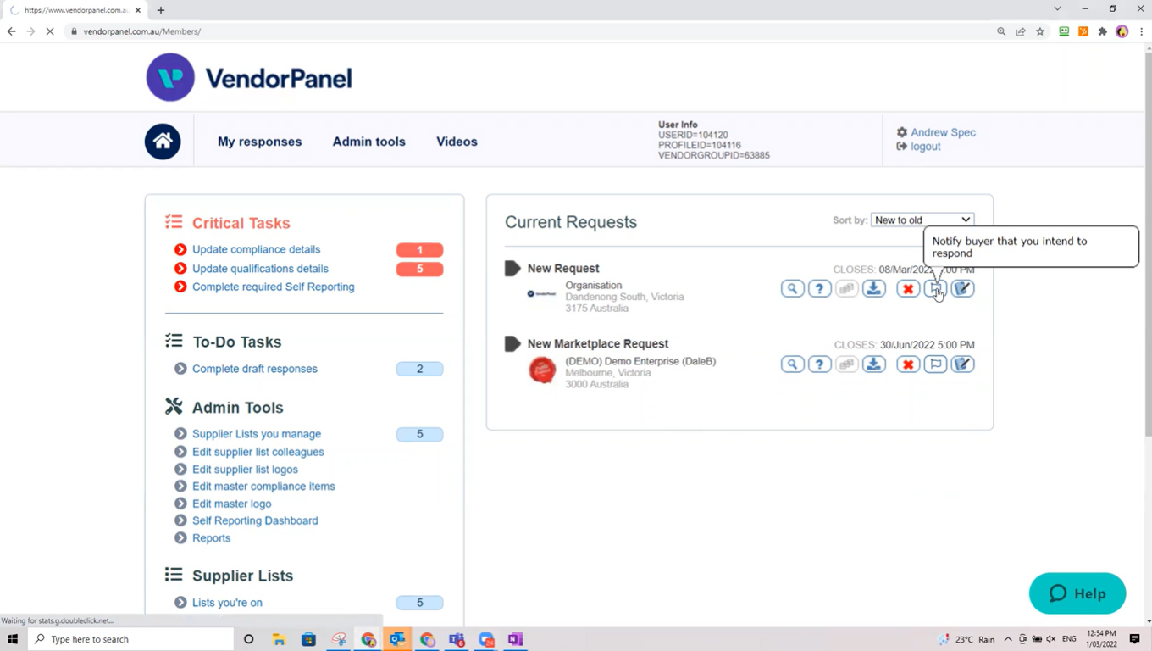Open Reports link in Admin Tools
The image size is (1152, 651).
pos(211,538)
